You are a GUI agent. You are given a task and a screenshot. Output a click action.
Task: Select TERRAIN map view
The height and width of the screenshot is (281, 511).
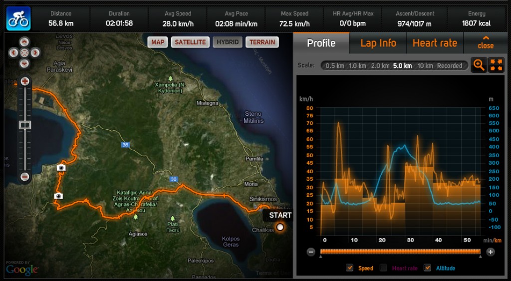(262, 42)
